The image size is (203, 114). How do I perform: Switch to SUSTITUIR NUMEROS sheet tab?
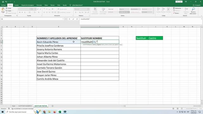25,106
